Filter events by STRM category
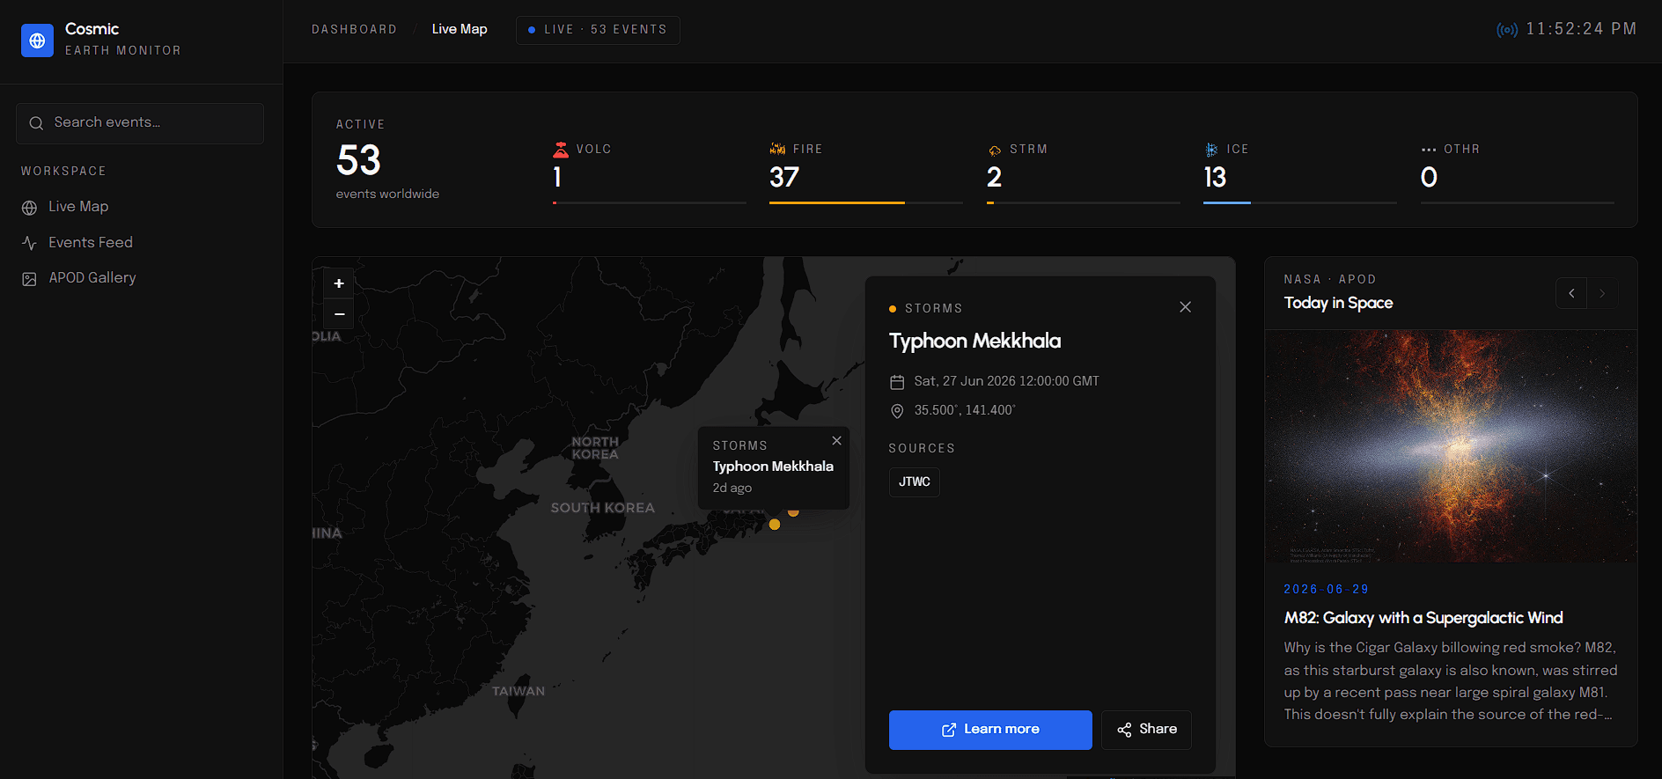 (x=1083, y=172)
